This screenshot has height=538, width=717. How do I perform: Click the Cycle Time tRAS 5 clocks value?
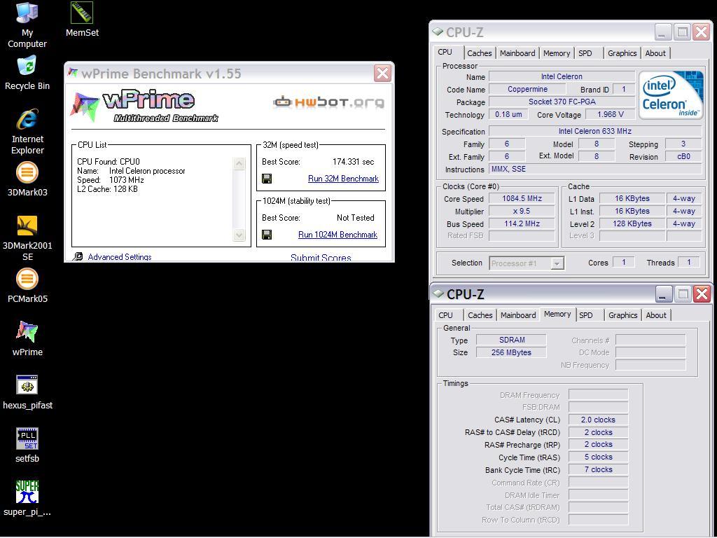[598, 457]
